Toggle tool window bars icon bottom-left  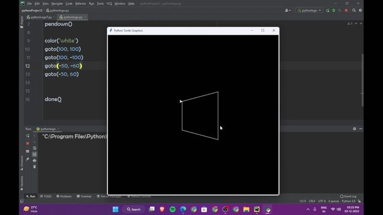pyautogui.click(x=22, y=201)
